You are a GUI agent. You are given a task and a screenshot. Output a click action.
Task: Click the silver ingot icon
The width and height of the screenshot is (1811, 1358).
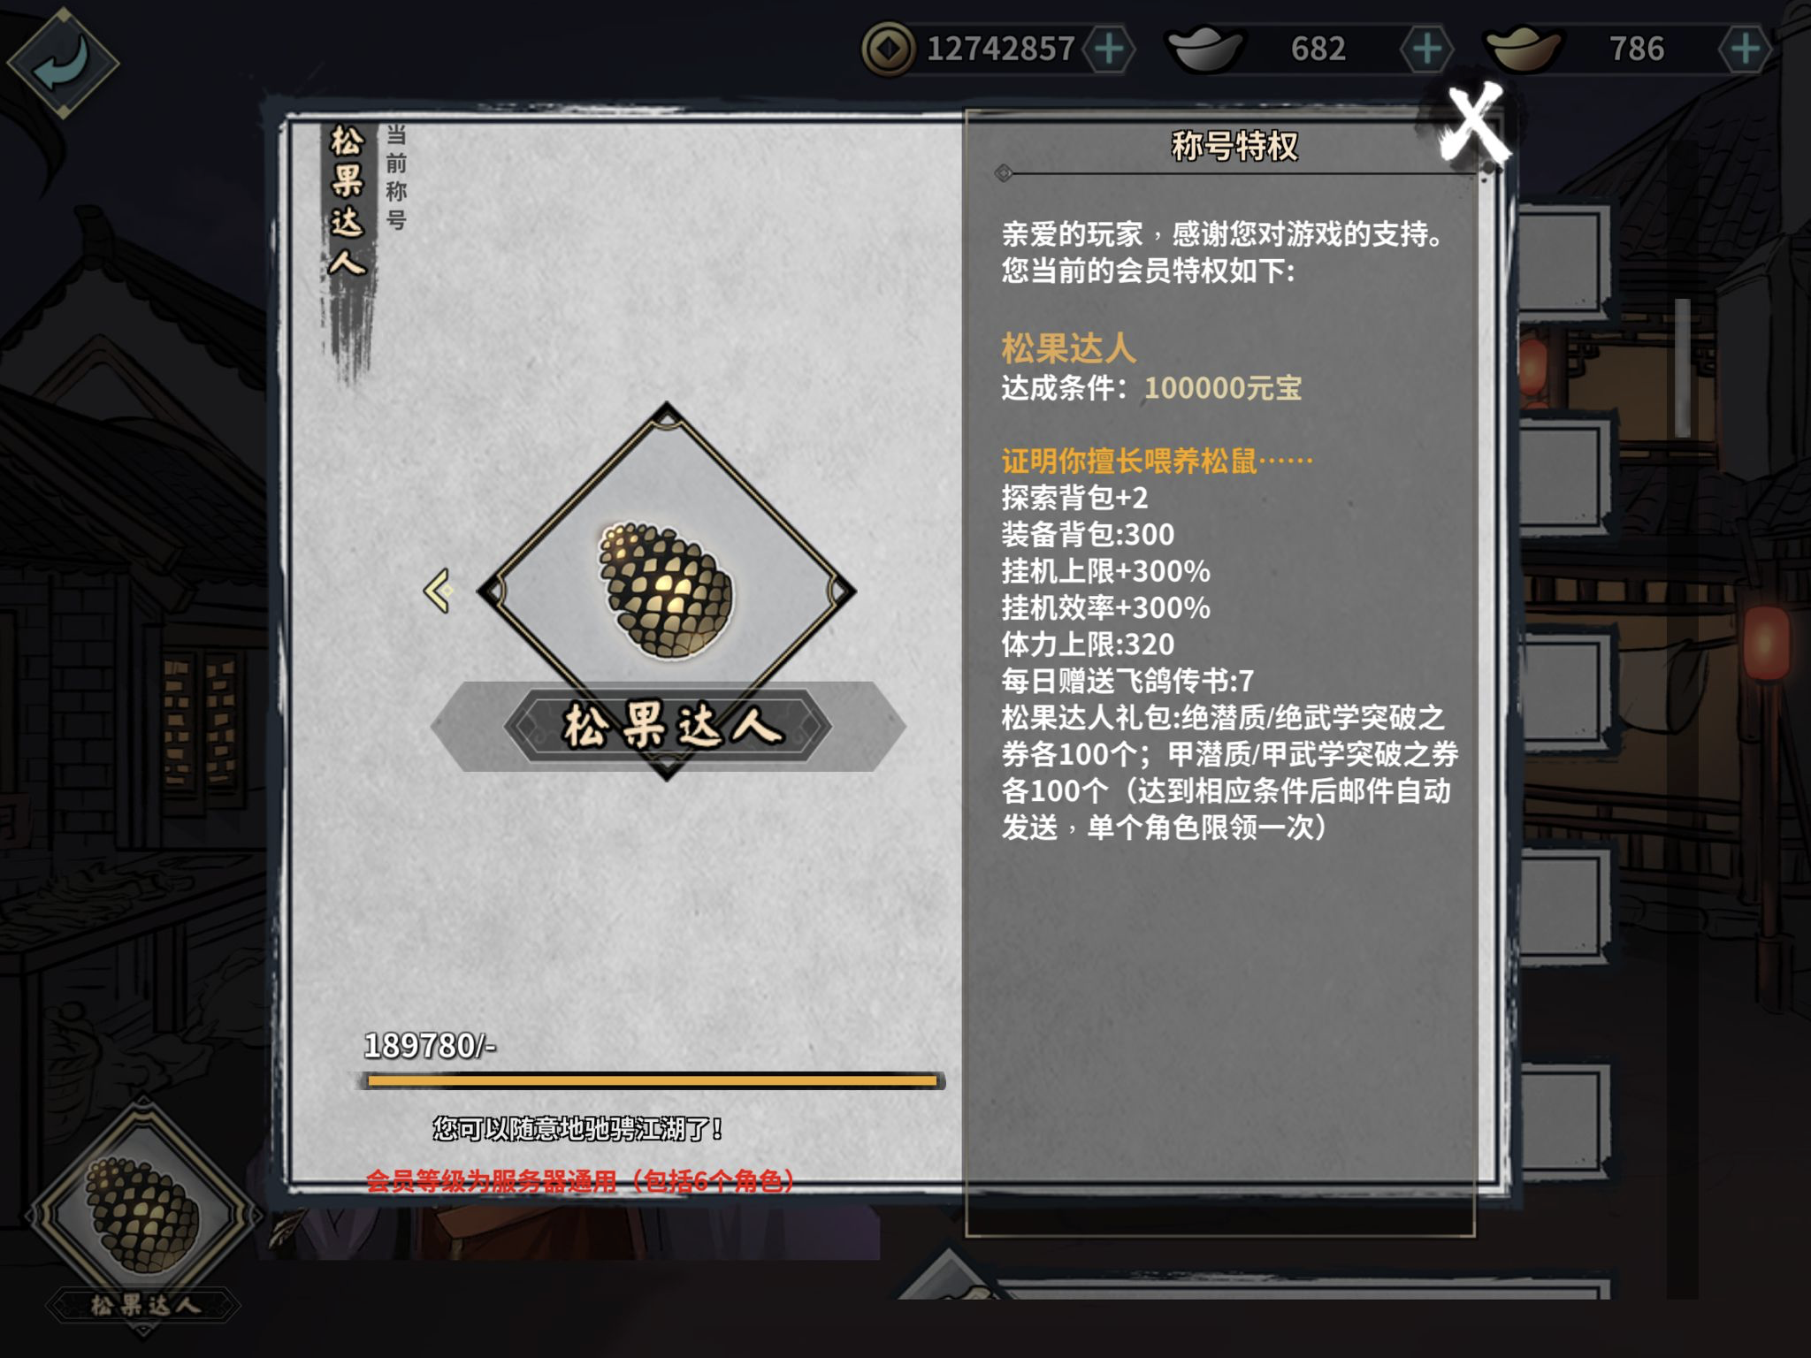pyautogui.click(x=1207, y=50)
